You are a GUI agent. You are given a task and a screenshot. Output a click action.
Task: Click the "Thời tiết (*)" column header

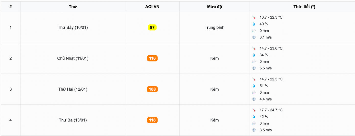click(x=304, y=7)
